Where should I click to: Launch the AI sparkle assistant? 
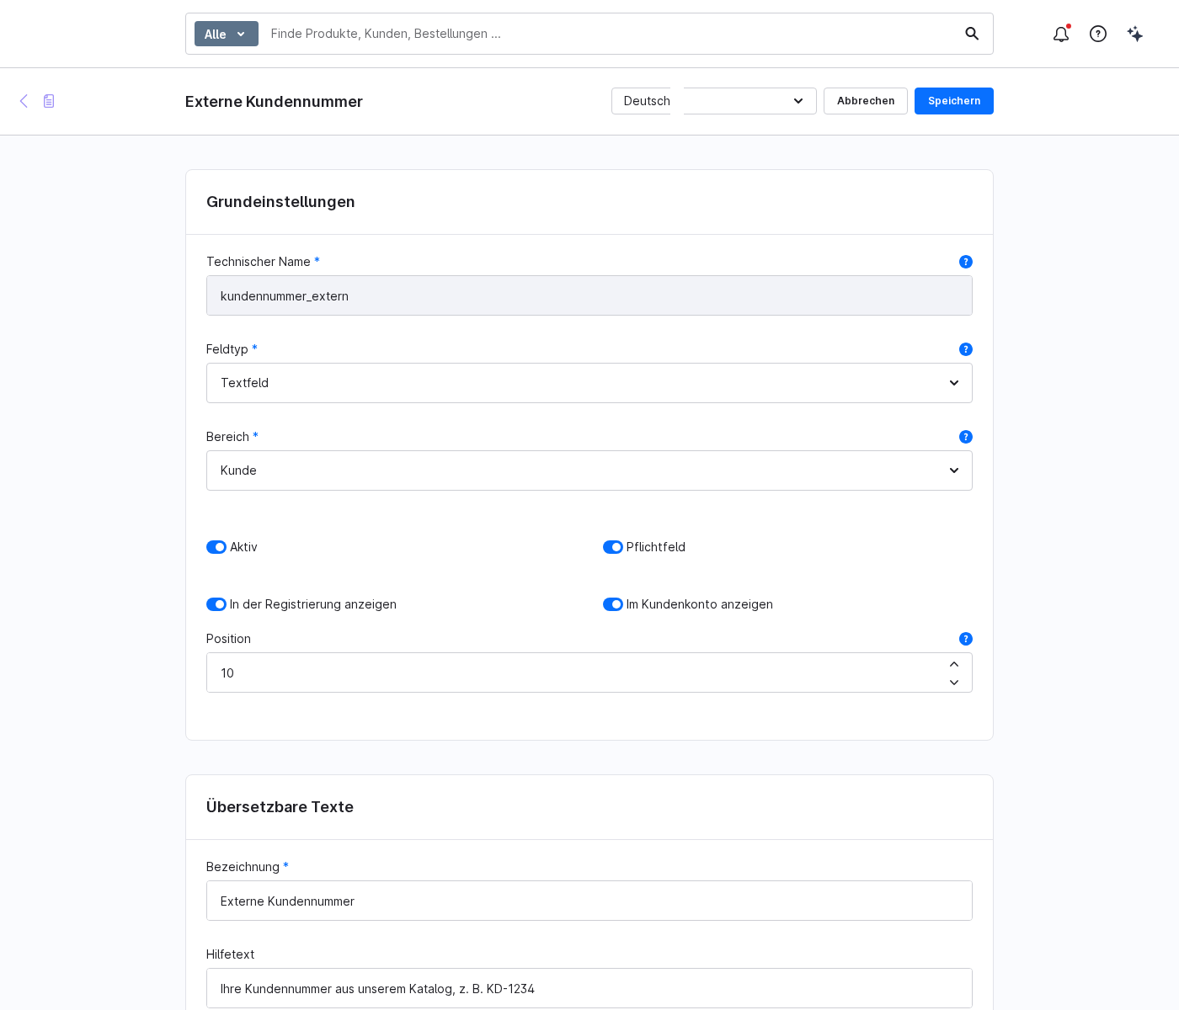[x=1135, y=34]
